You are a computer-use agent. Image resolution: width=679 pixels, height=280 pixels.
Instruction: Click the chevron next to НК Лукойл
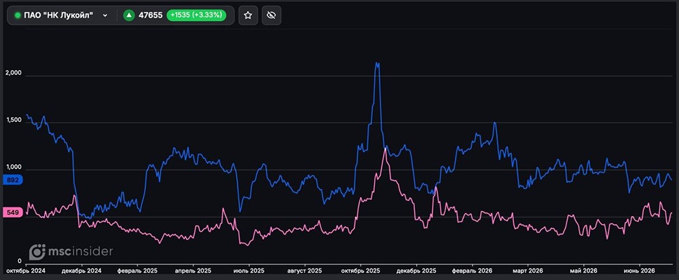click(x=105, y=16)
